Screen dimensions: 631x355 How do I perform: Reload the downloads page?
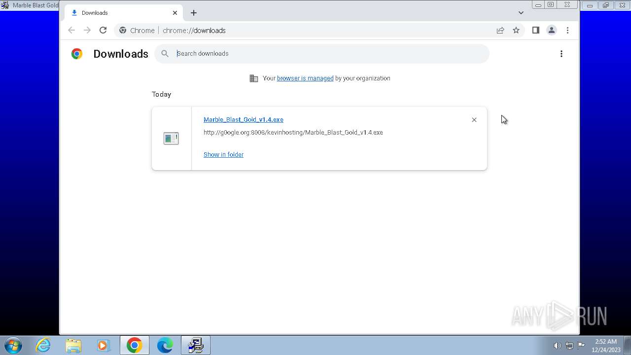click(103, 30)
